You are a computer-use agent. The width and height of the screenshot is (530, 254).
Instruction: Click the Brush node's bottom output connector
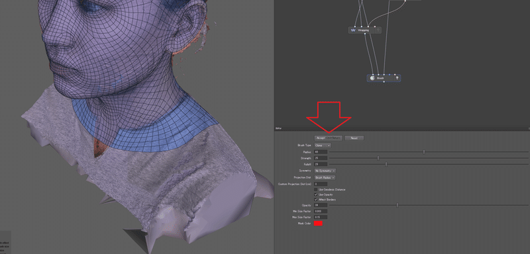[x=384, y=81]
